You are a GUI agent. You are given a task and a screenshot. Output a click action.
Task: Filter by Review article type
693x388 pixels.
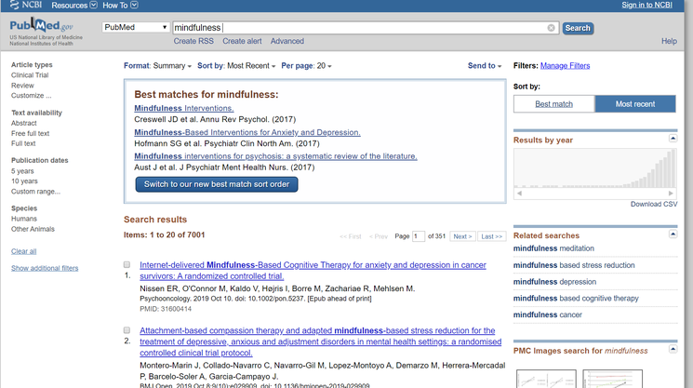(x=22, y=86)
